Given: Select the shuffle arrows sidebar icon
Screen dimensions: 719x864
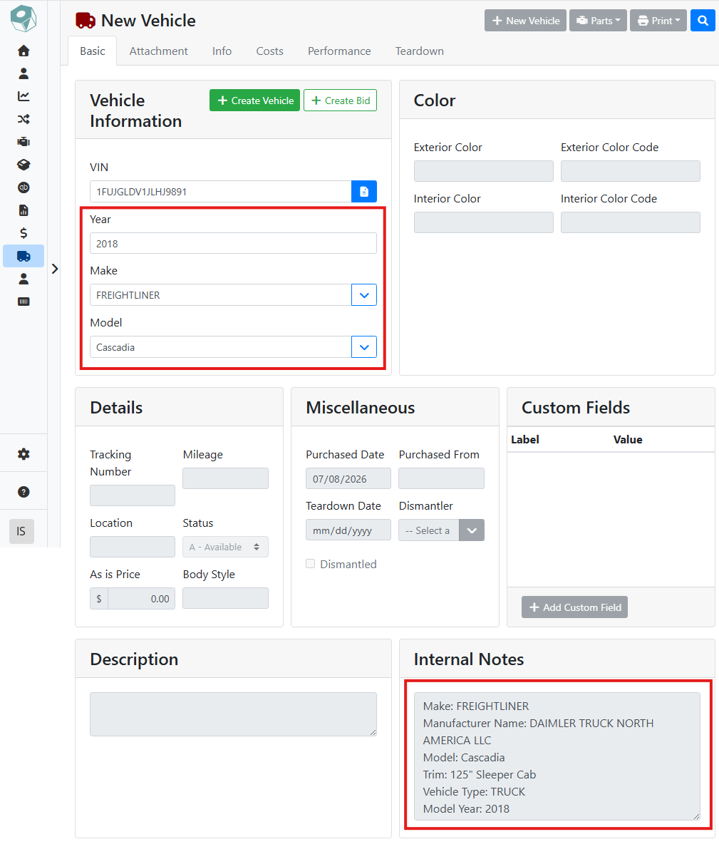Looking at the screenshot, I should (x=24, y=119).
